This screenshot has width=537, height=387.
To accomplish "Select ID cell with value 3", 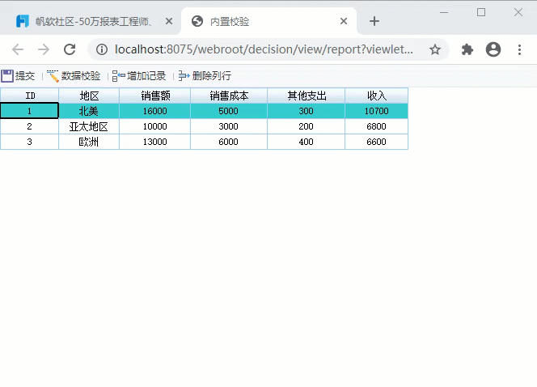I will pyautogui.click(x=29, y=142).
